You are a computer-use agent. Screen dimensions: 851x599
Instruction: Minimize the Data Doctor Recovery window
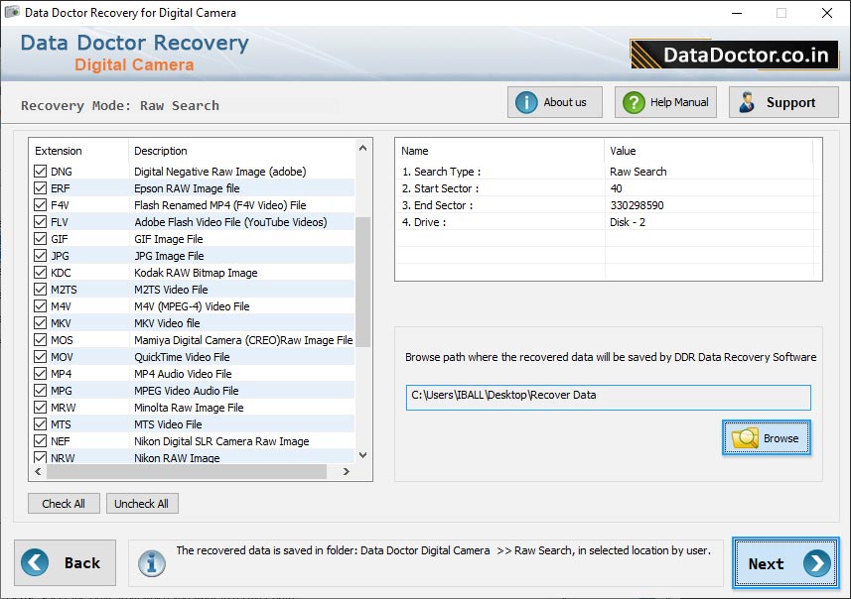[737, 13]
